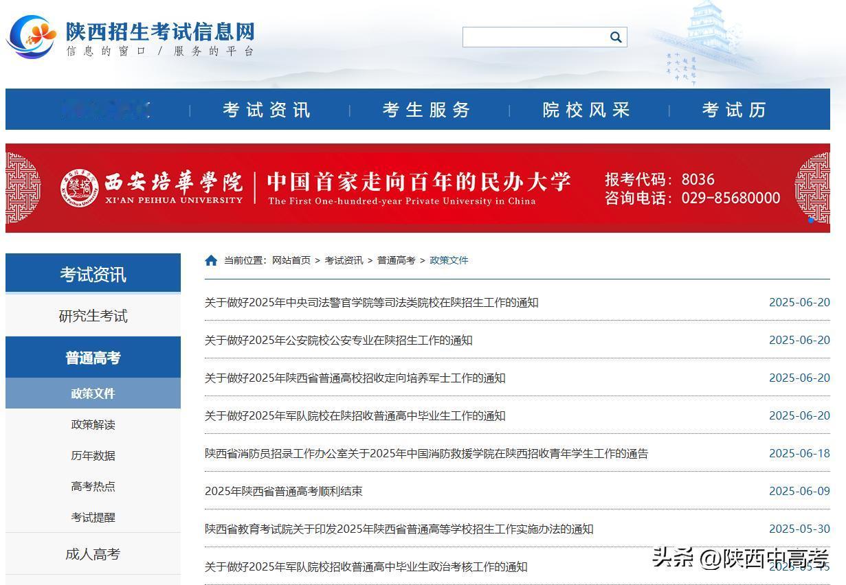
Task: Click the search magnifier icon
Action: click(x=616, y=37)
